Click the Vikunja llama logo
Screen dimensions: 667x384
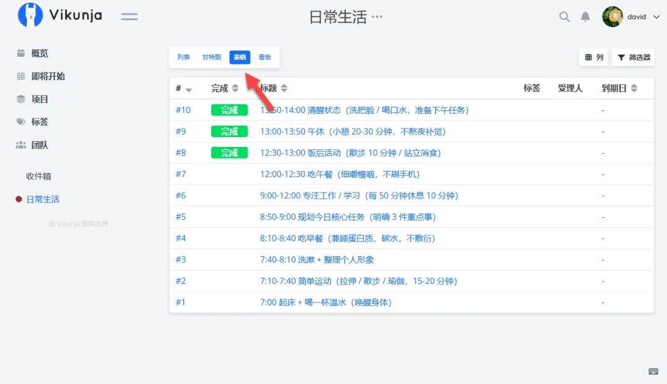30,15
